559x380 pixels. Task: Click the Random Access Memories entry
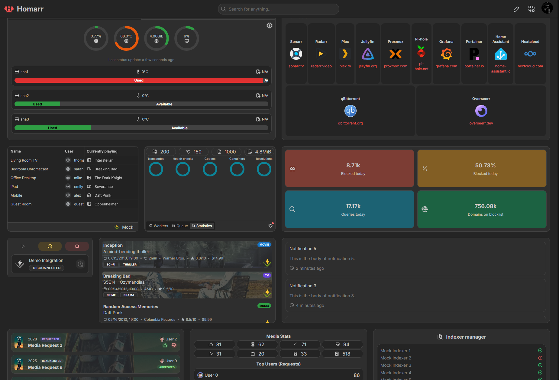(x=187, y=312)
